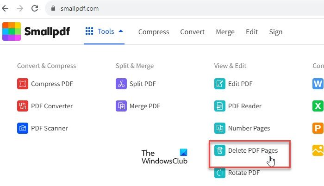This screenshot has width=324, height=186.
Task: Collapse the Tools dropdown menu
Action: [x=104, y=32]
